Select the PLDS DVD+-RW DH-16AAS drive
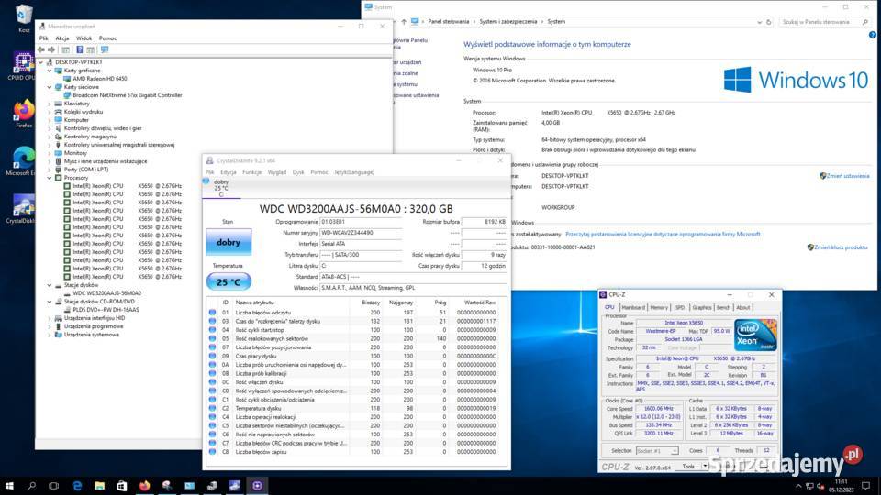Screen dimensions: 881x495 click(x=106, y=310)
